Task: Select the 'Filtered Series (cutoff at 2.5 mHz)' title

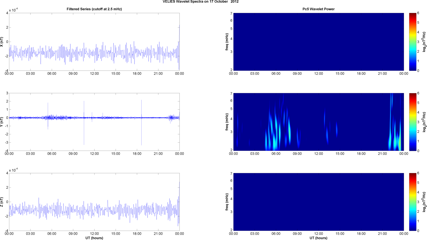Action: (x=94, y=9)
